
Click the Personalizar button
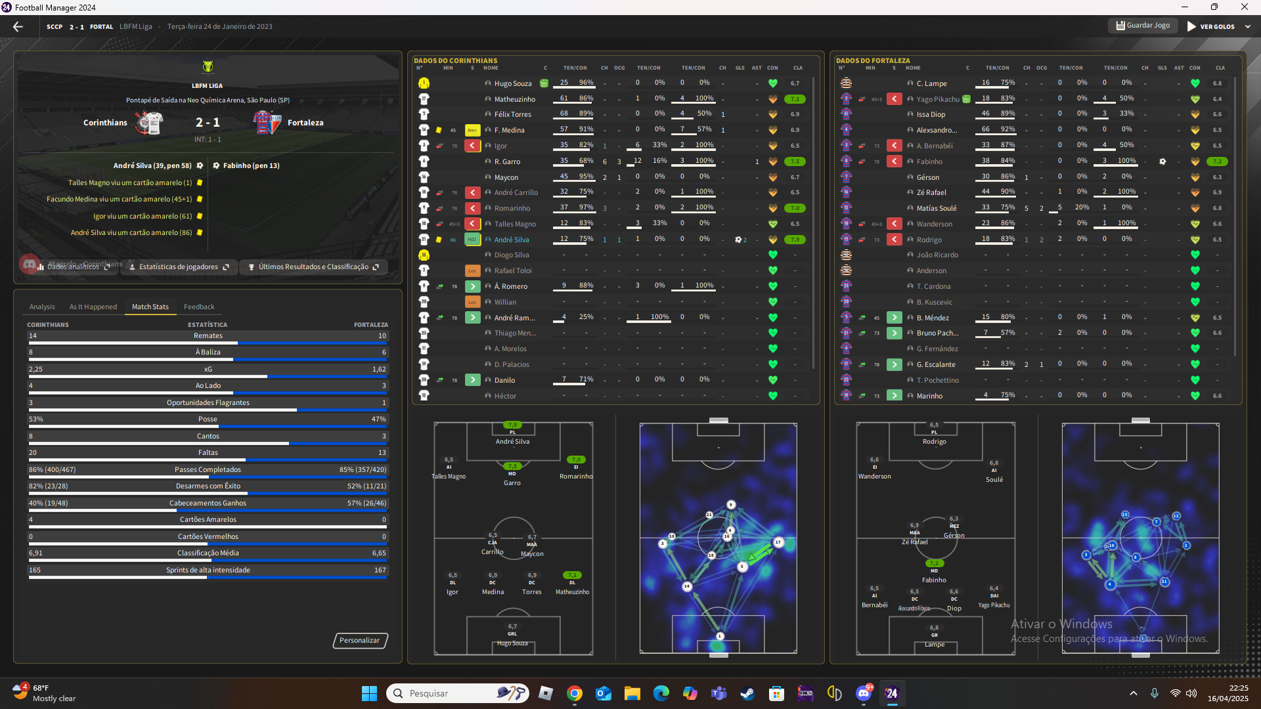pyautogui.click(x=360, y=640)
